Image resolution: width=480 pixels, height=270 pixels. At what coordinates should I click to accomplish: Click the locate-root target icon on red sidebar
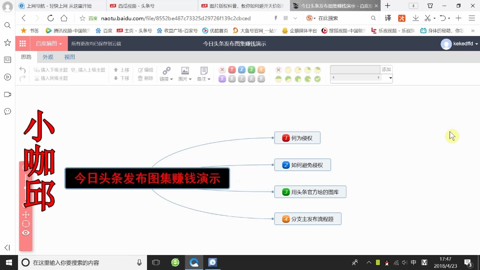coord(25,224)
